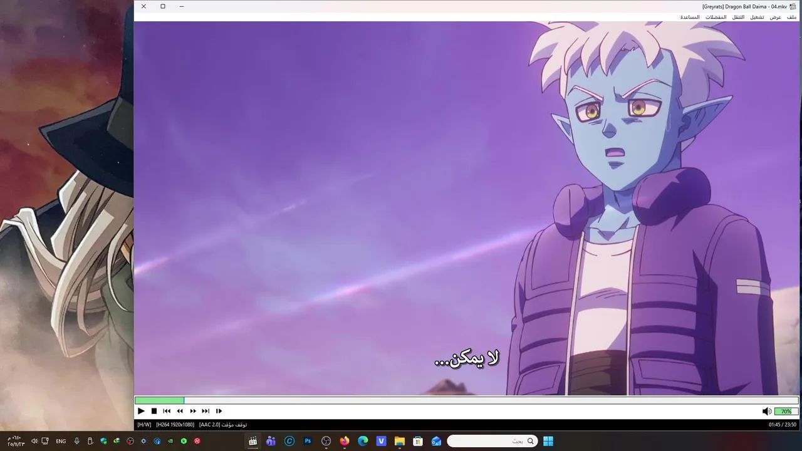Click the taskbar search box

click(492, 441)
